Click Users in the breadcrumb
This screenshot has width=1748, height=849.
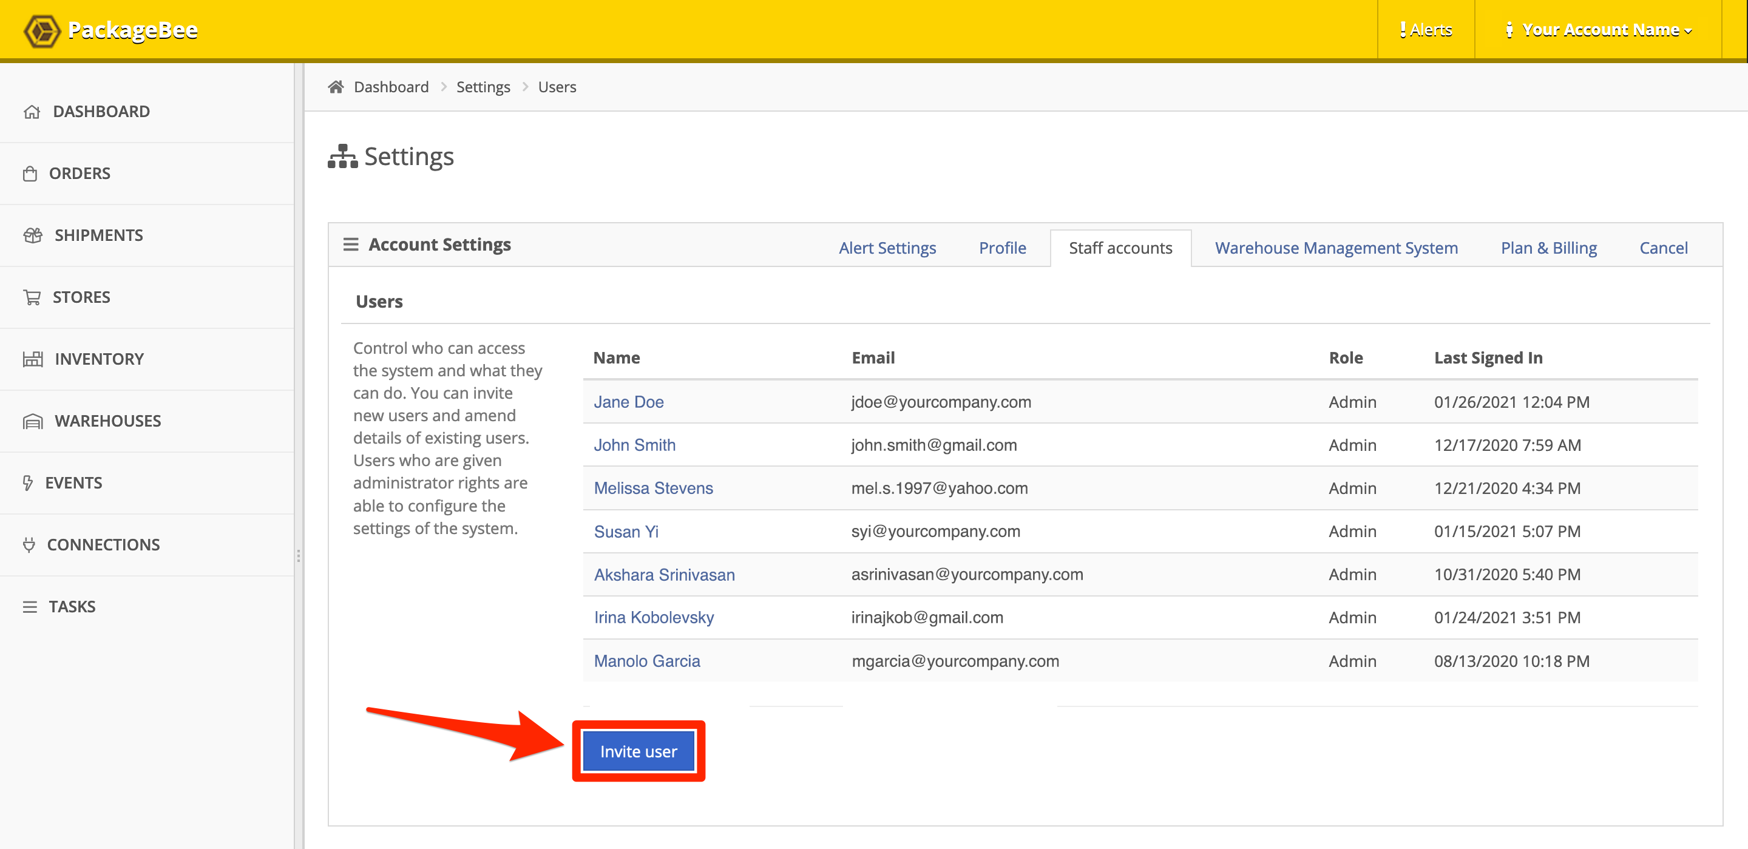tap(557, 87)
